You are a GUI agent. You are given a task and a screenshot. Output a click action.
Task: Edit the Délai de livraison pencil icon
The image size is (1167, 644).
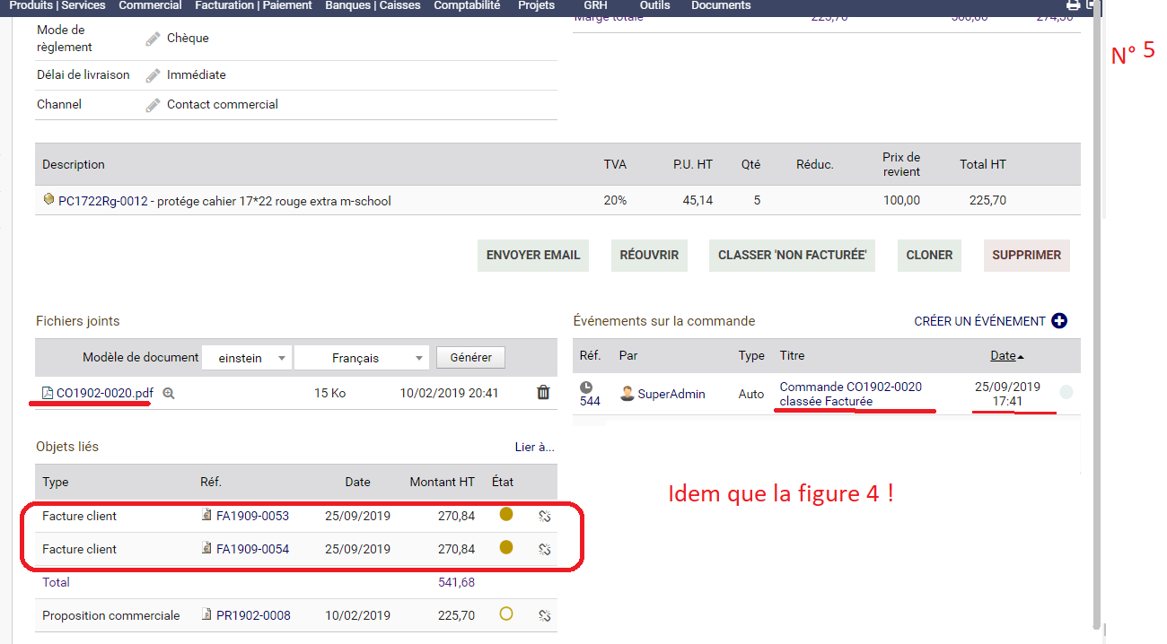(x=154, y=75)
